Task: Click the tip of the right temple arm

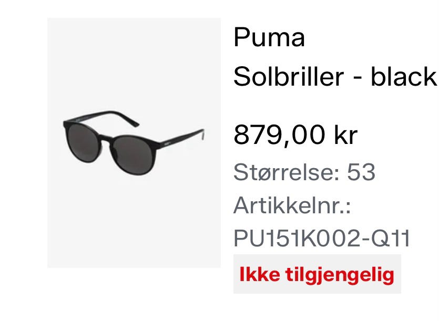Action: coord(202,134)
